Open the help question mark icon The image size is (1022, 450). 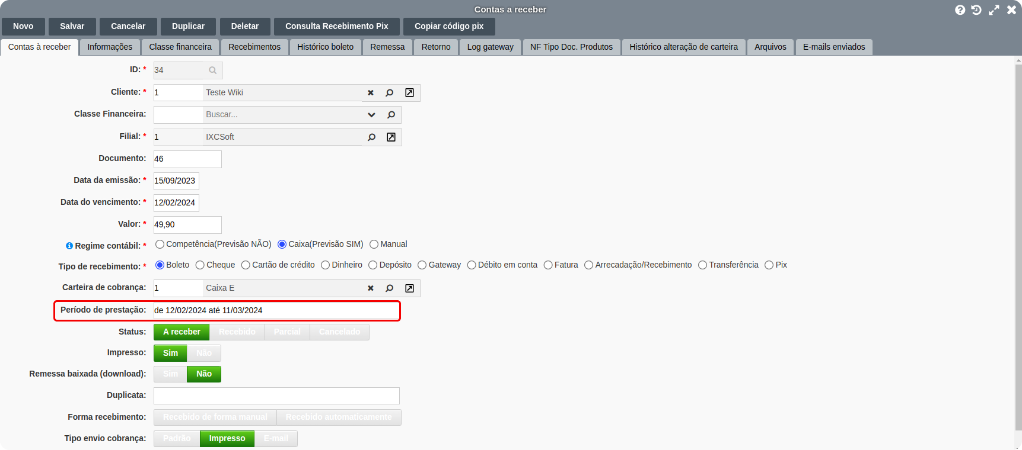click(960, 10)
